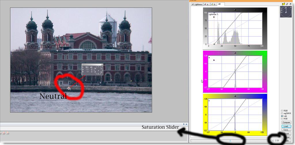Open the 'b' channel curve tab
295x145 pixels.
(213, 4)
